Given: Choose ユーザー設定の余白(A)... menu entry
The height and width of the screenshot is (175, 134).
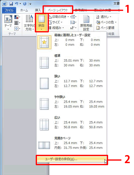Looking at the screenshot, I should point(71,159).
